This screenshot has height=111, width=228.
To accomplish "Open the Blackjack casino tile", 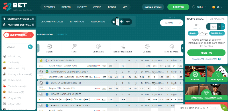I will [x=217, y=74].
